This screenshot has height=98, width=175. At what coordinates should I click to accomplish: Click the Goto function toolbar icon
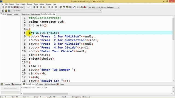click(41, 7)
